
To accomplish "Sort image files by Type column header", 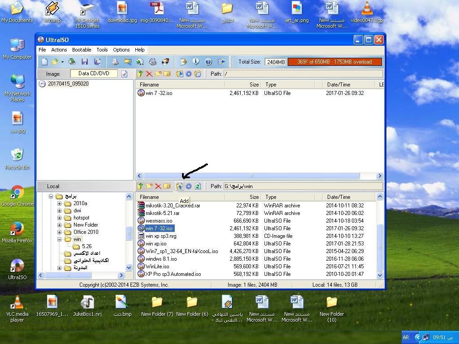I will click(287, 85).
